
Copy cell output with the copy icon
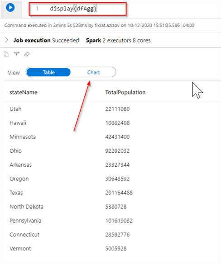click(6, 54)
